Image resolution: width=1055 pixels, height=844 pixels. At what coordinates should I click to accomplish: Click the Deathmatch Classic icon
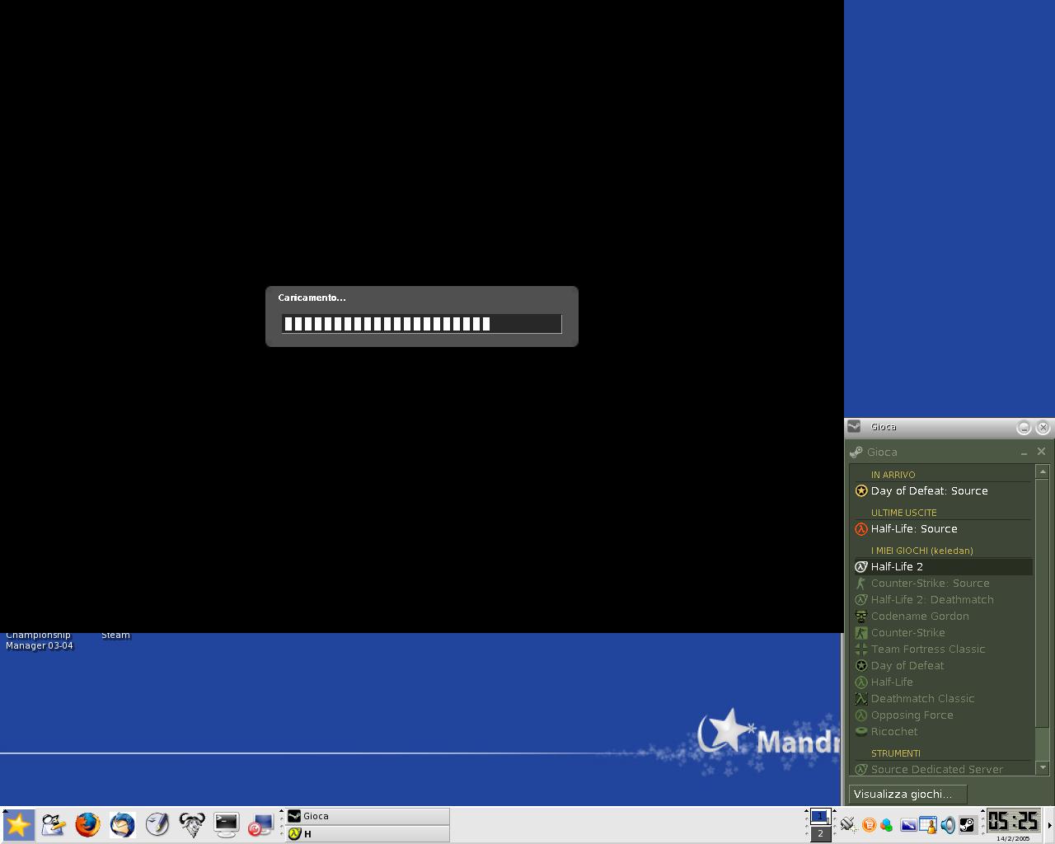[861, 698]
